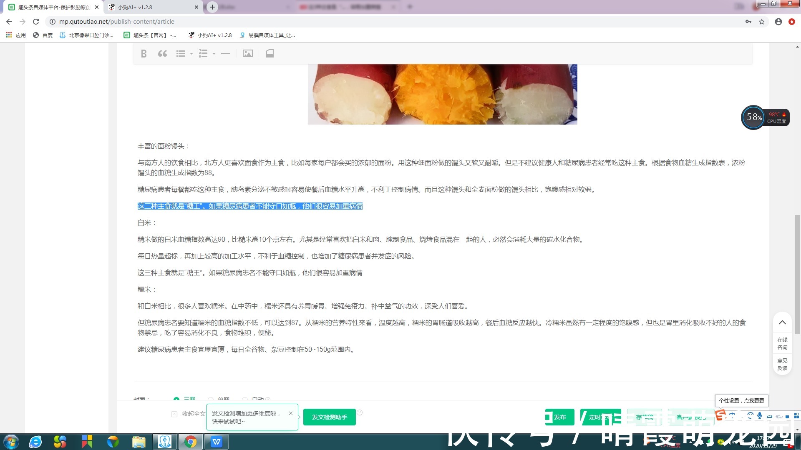The height and width of the screenshot is (450, 801).
Task: Enable the 收起全文 checkbox
Action: point(174,414)
